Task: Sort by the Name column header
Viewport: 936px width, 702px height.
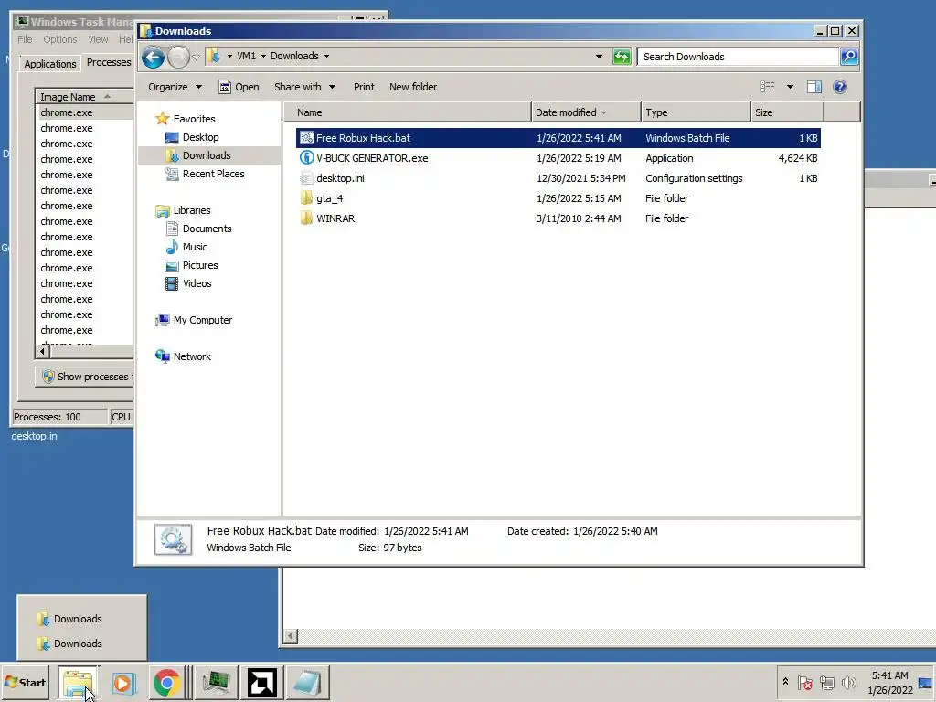Action: coord(407,112)
